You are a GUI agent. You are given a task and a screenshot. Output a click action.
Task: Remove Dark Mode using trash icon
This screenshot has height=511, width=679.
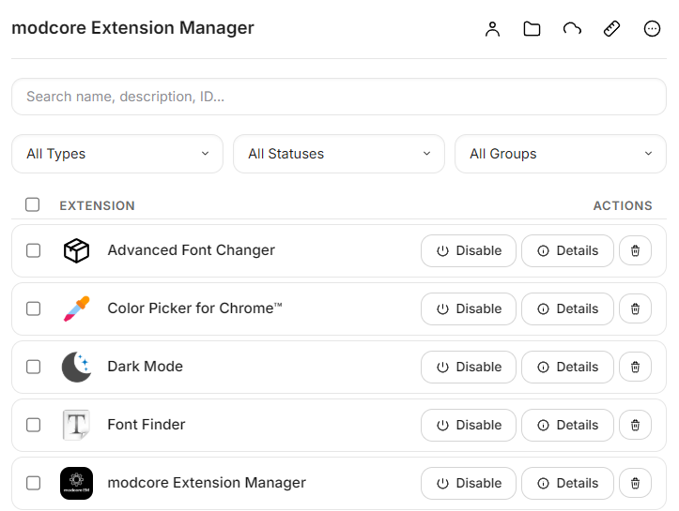(x=635, y=367)
